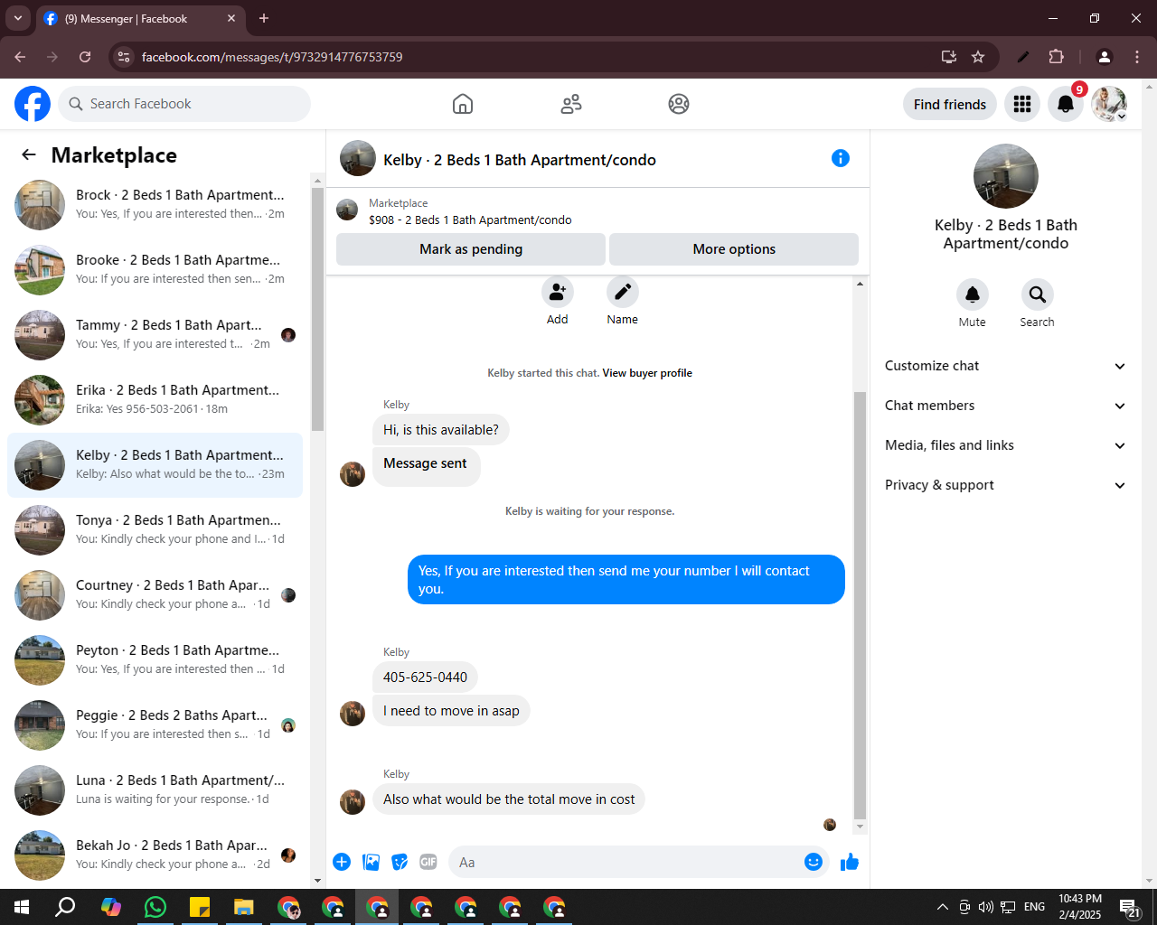
Task: Click the Add people icon in chat
Action: [558, 292]
